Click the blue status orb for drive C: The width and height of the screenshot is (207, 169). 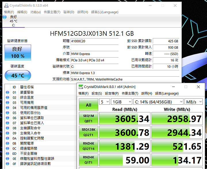[5, 17]
